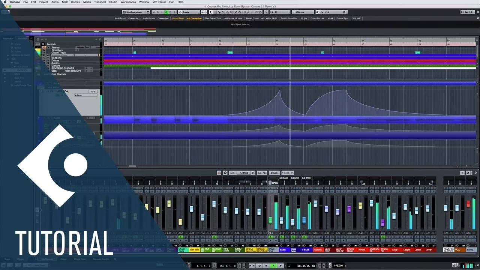The height and width of the screenshot is (270, 480).
Task: Click the transport Stop button
Action: pyautogui.click(x=266, y=265)
